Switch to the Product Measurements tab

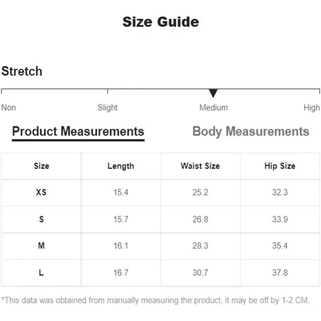point(78,132)
